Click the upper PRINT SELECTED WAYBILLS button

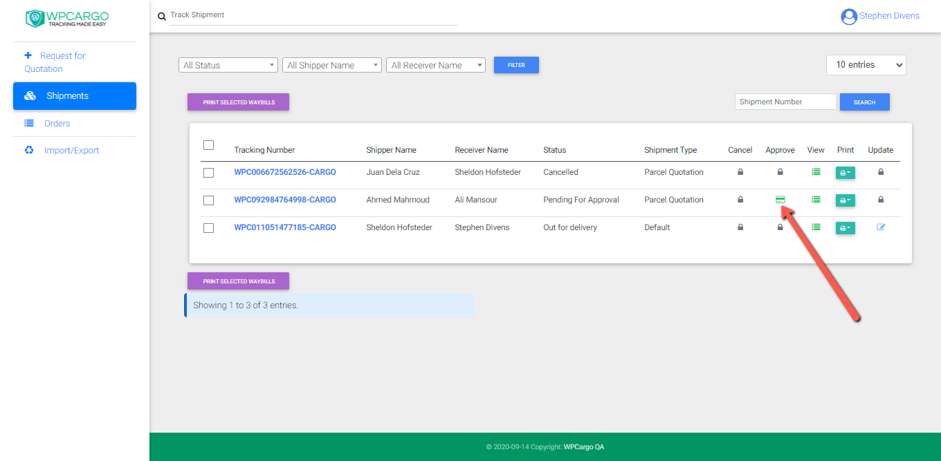pos(239,102)
